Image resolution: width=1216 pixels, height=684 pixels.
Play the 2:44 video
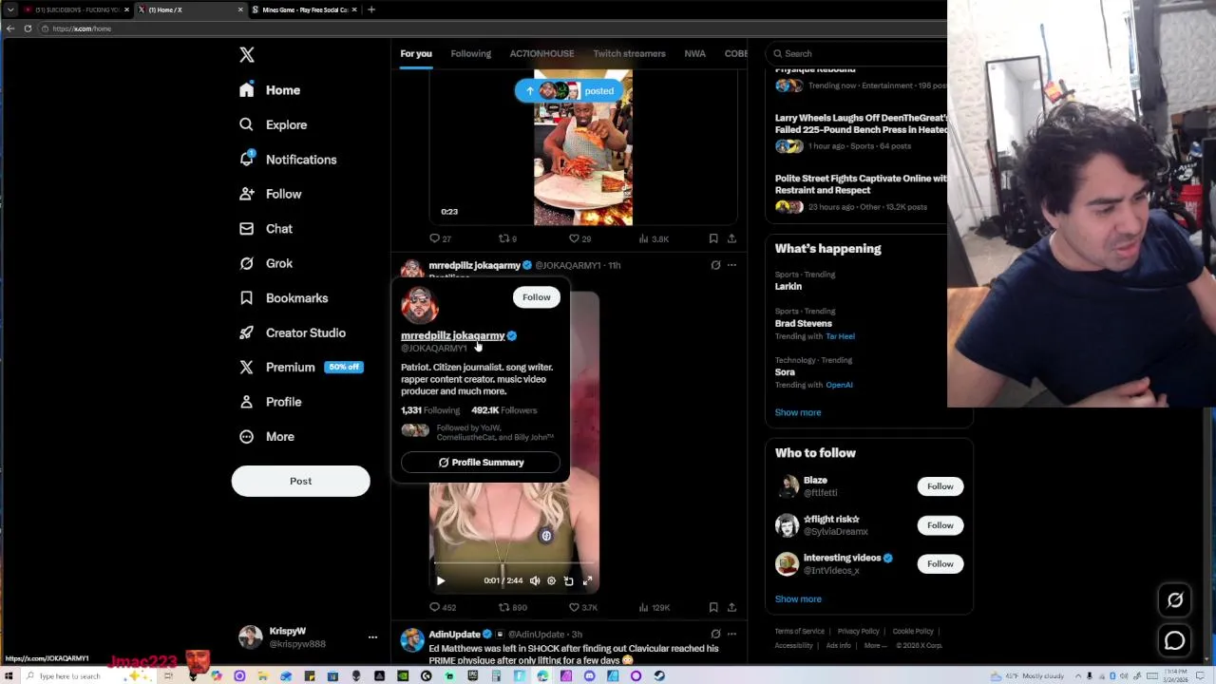click(x=440, y=580)
